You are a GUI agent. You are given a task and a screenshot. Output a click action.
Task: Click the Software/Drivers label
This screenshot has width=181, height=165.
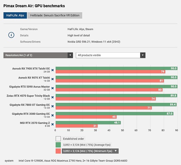(30, 42)
